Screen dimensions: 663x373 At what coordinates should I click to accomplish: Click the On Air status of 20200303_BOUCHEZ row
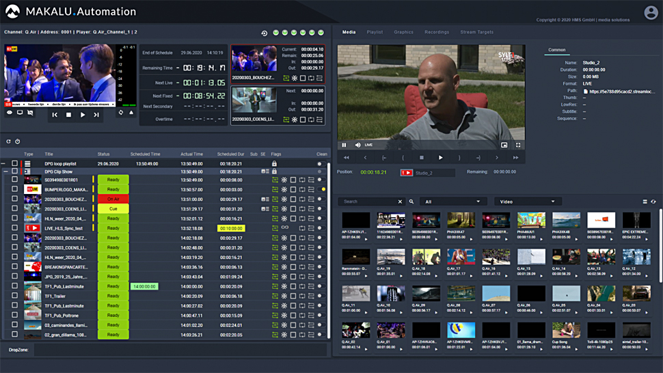(x=113, y=199)
